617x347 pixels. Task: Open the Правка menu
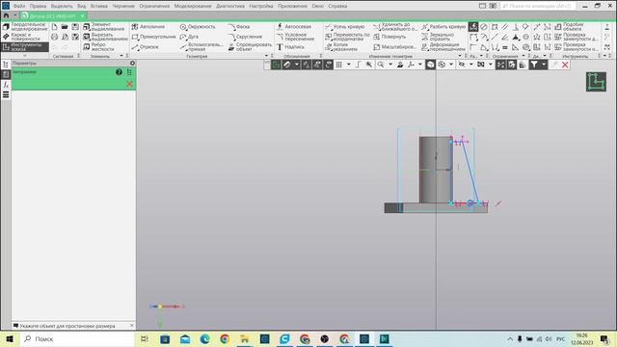tap(38, 6)
